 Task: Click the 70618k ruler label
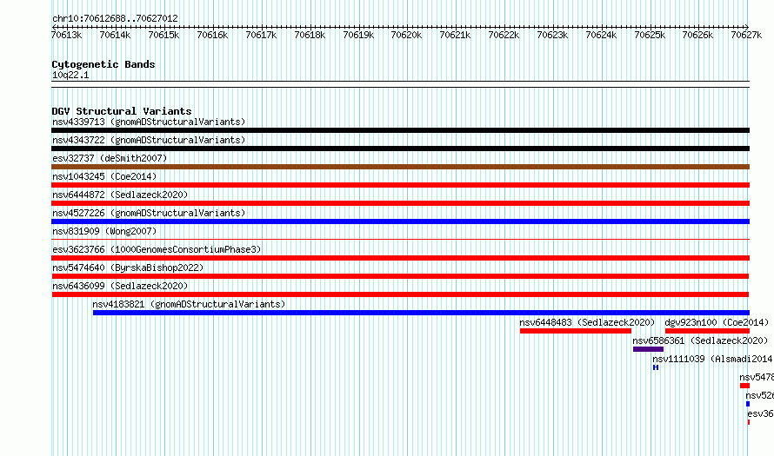(x=310, y=35)
